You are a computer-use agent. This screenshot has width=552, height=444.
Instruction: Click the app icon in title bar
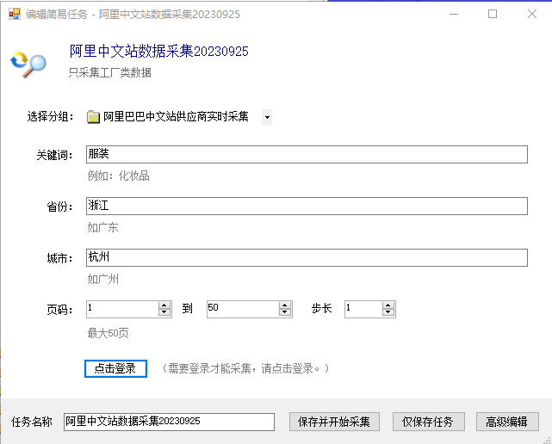pyautogui.click(x=15, y=14)
